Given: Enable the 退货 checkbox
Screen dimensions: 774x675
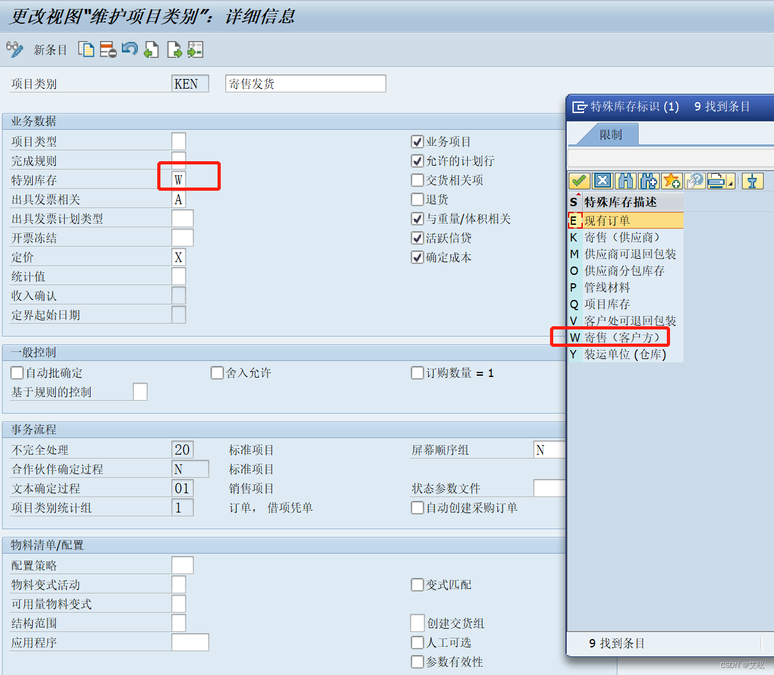Looking at the screenshot, I should pyautogui.click(x=417, y=199).
